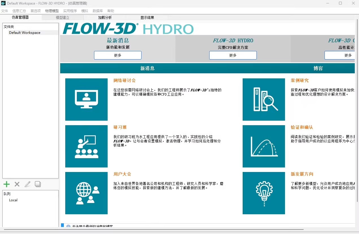Click the gray X delete icon
Screen dimensions: 359x234
17,184
